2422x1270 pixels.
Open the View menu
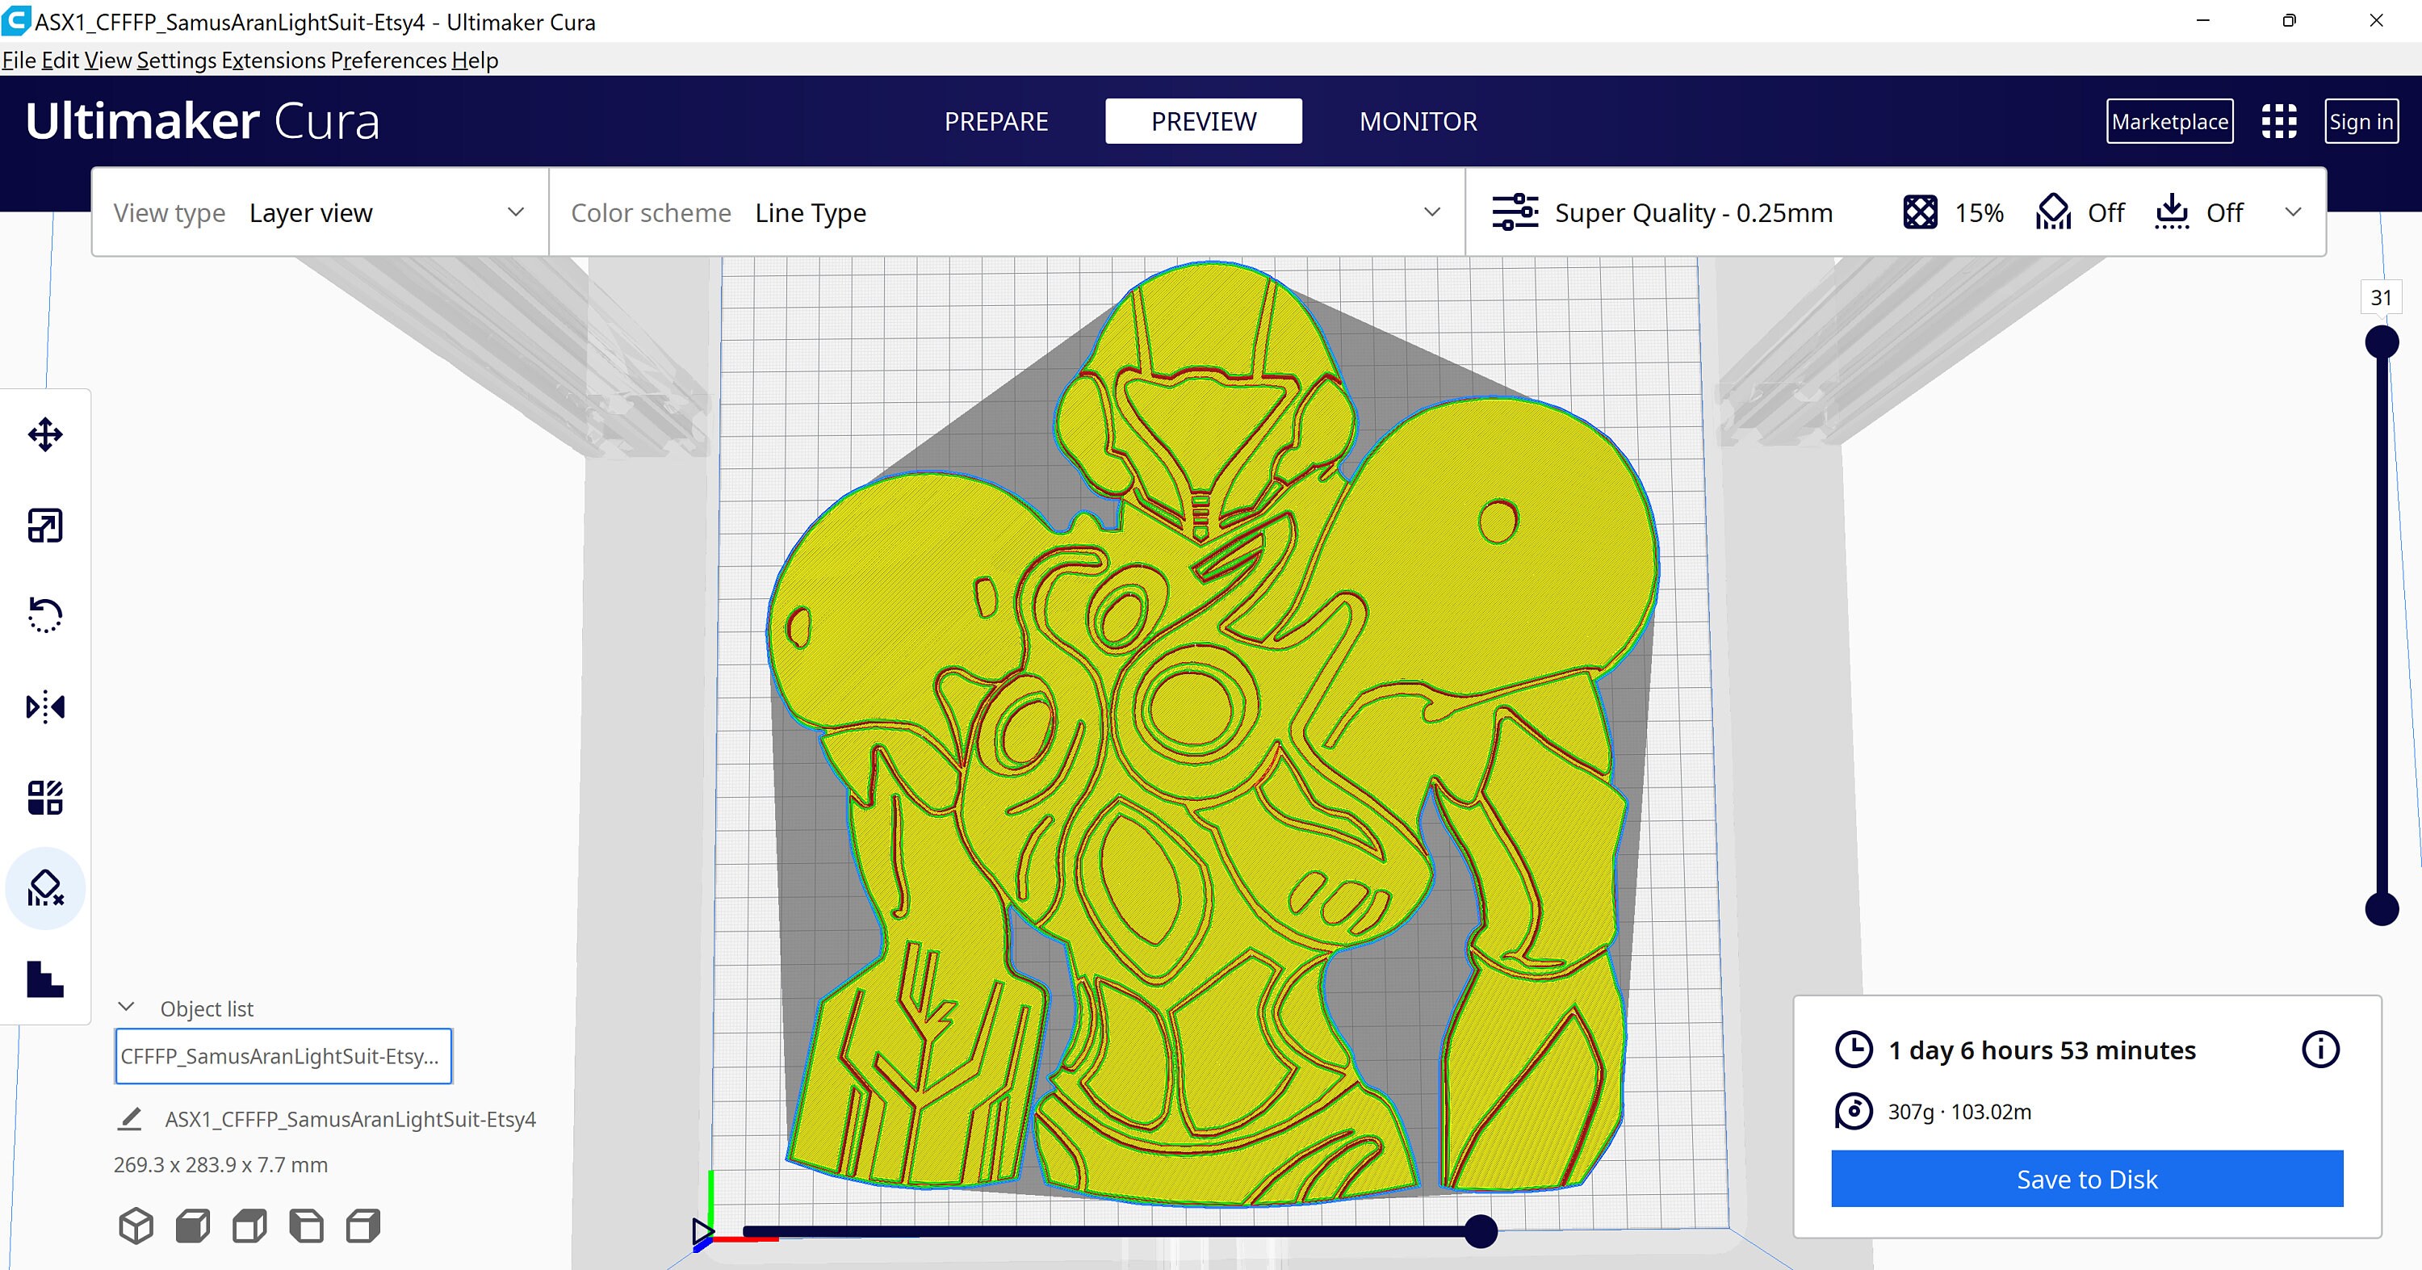pyautogui.click(x=108, y=61)
